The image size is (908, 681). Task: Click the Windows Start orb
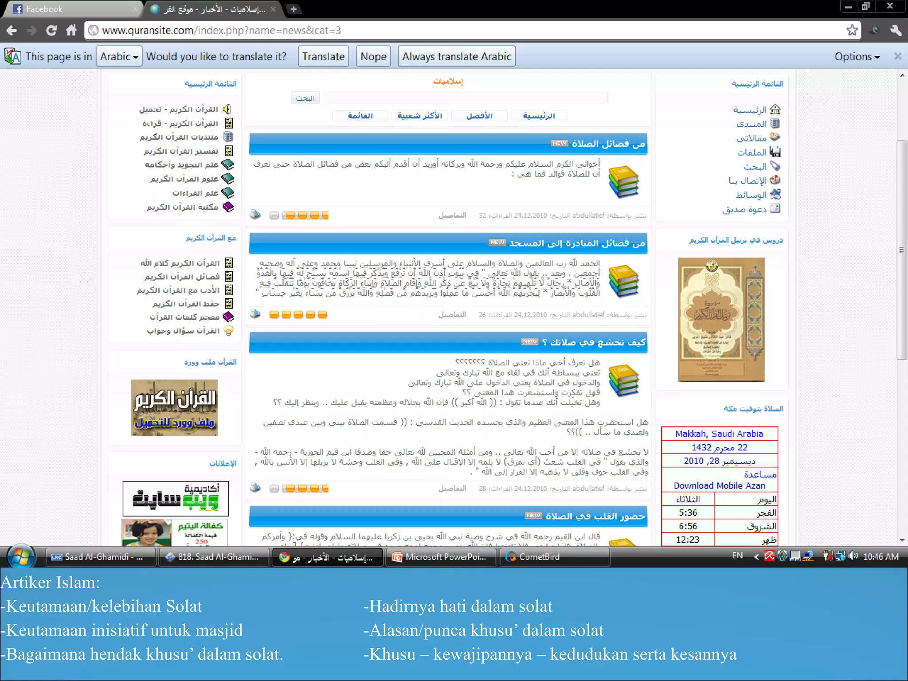pos(20,556)
